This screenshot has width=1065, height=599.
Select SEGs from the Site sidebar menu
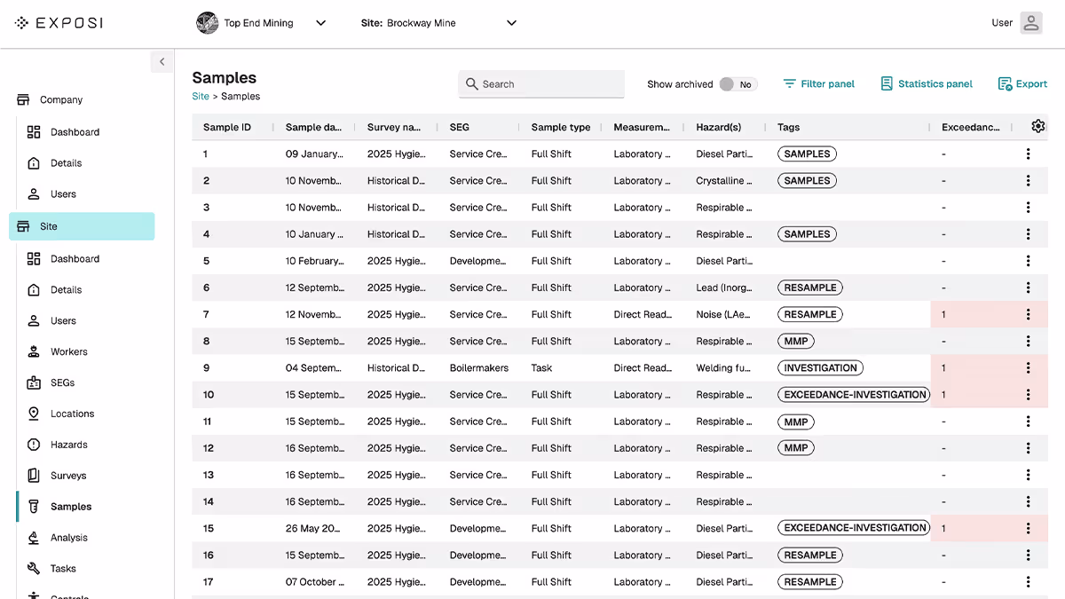tap(64, 382)
